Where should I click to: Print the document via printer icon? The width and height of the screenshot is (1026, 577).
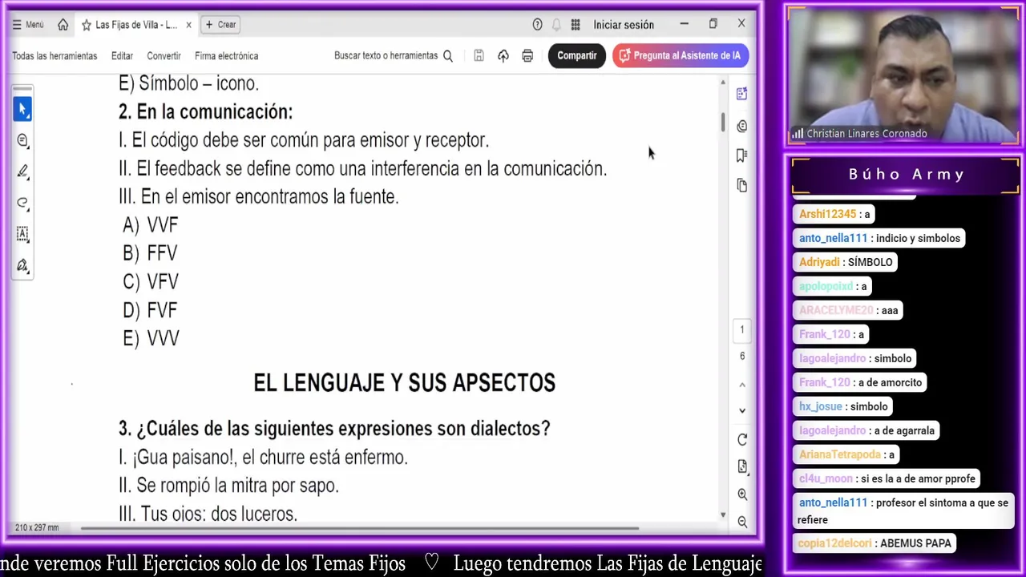click(x=527, y=56)
